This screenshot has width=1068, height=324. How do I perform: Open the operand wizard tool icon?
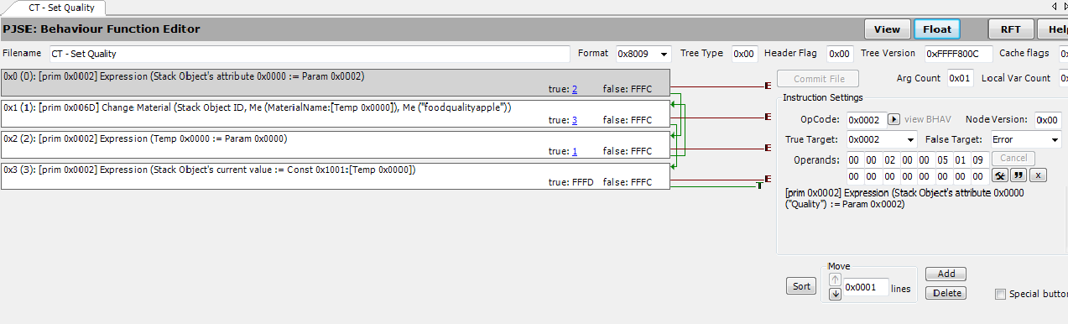pos(1000,175)
